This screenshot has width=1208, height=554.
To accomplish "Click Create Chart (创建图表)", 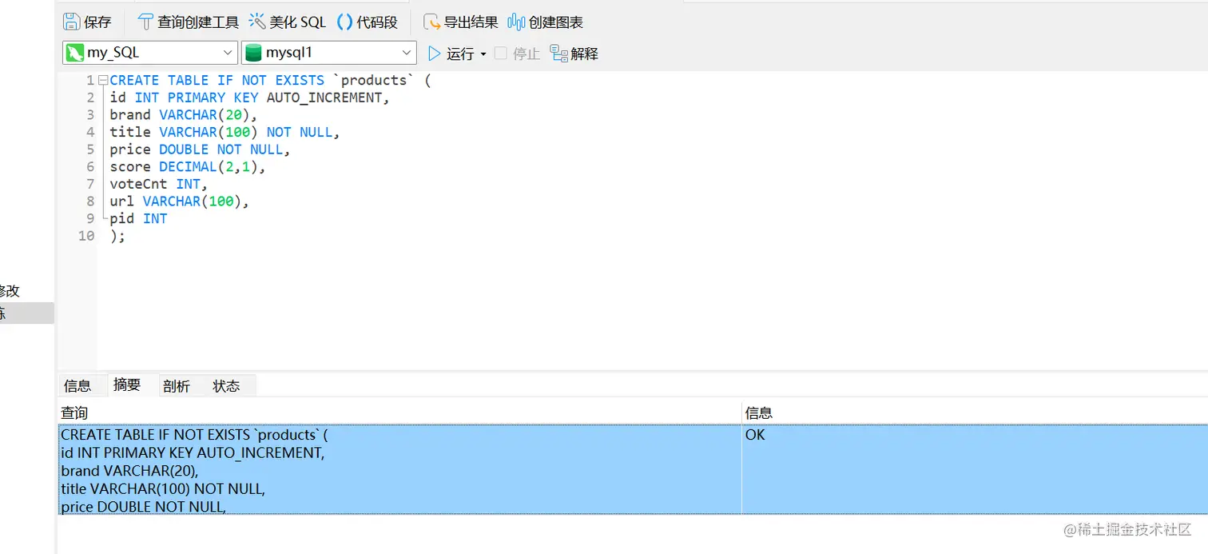I will click(x=546, y=22).
